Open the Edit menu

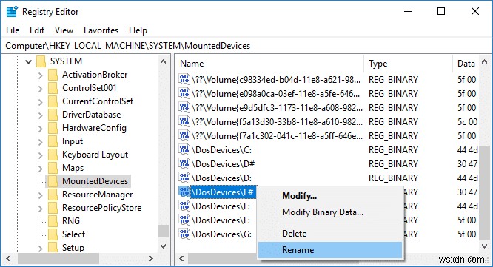37,30
